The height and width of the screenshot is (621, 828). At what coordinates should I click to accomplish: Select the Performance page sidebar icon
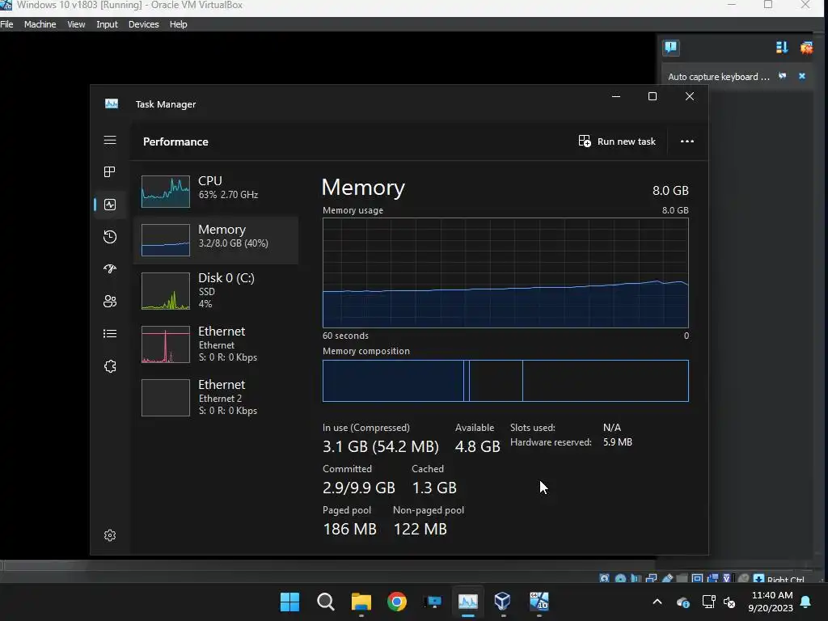(110, 205)
